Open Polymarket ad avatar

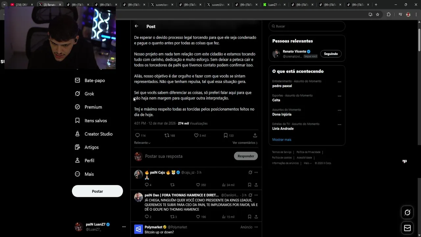click(x=138, y=229)
